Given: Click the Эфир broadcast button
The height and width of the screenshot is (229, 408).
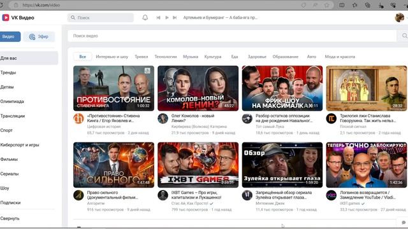Looking at the screenshot, I should [x=39, y=37].
